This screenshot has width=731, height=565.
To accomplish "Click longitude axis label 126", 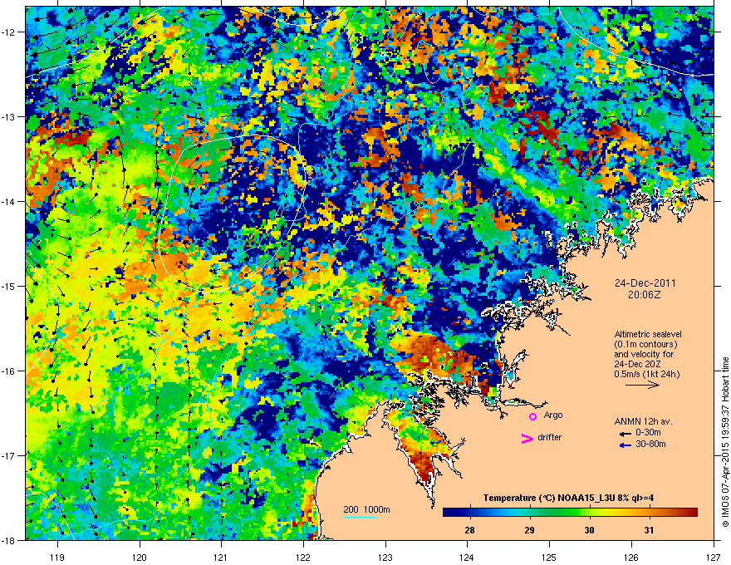I will pos(631,557).
